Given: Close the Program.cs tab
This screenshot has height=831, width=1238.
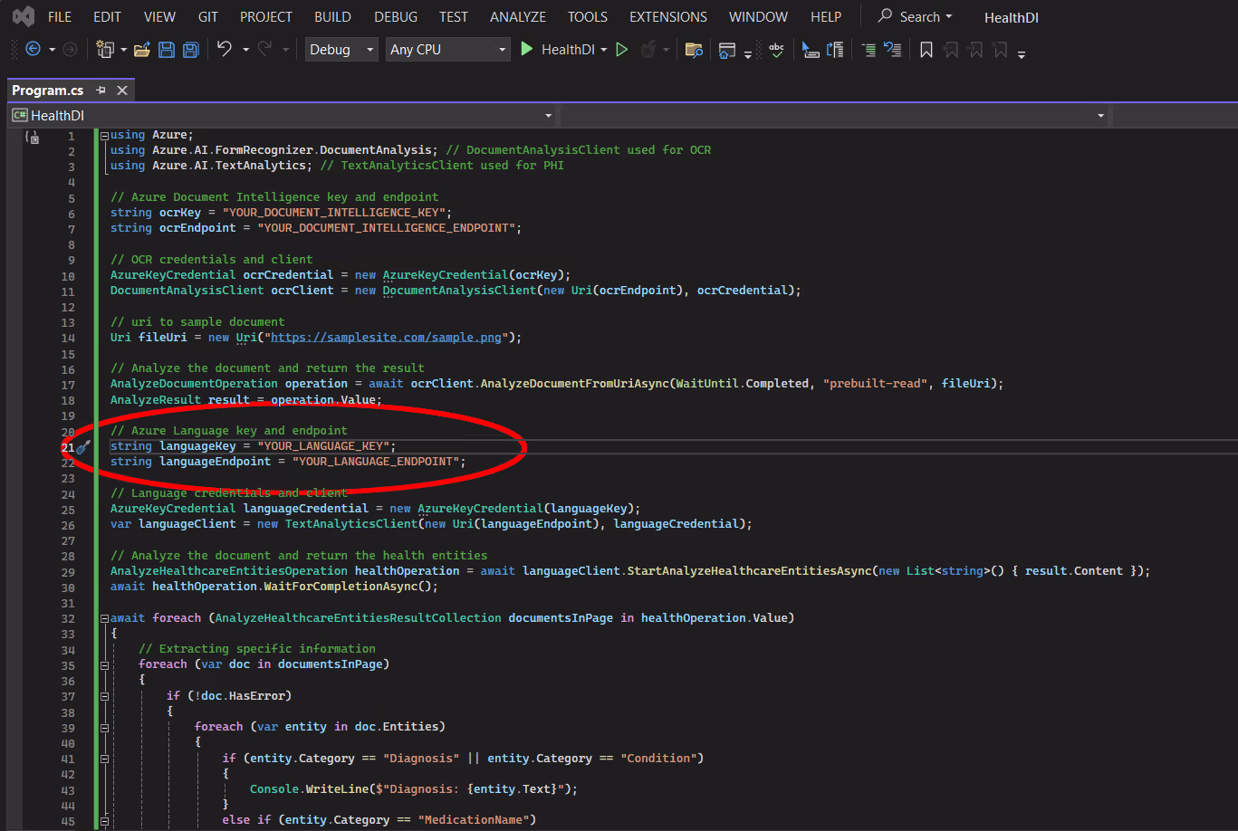Looking at the screenshot, I should click(122, 91).
